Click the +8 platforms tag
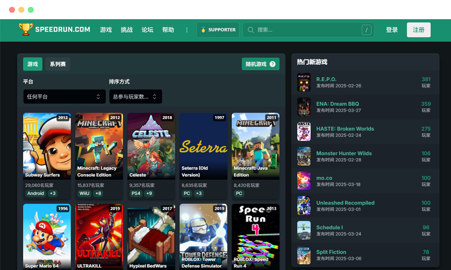This screenshot has height=270, width=451. click(x=98, y=193)
